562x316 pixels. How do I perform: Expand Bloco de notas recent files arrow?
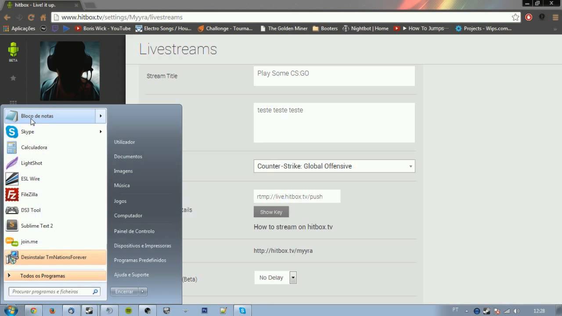pyautogui.click(x=101, y=116)
